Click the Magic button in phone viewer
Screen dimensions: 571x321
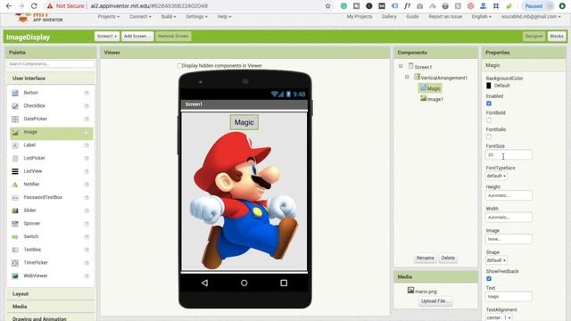coord(244,122)
